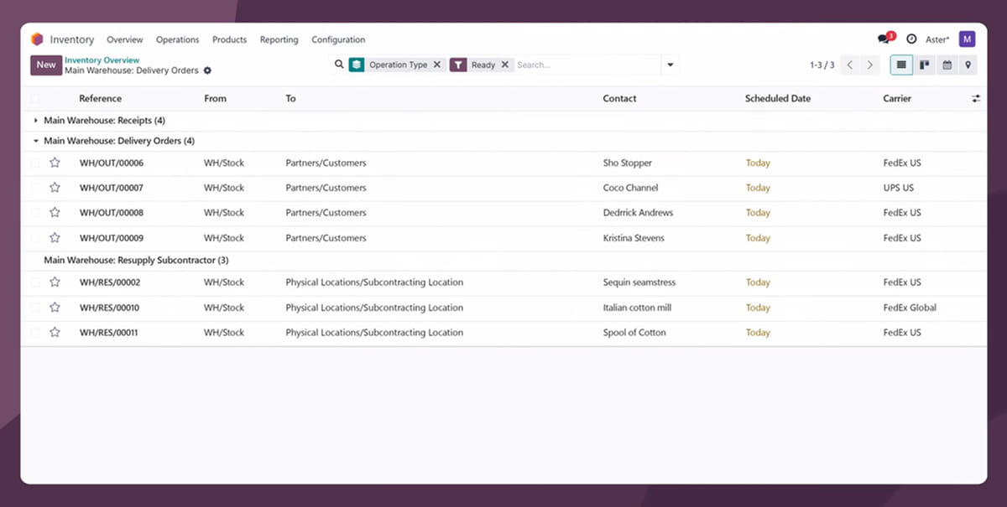Check the WH/OUT/00008 row checkbox
Screen dimensions: 1007x507
[x=35, y=212]
